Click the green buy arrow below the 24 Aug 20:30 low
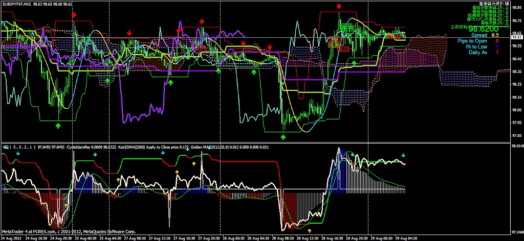 pos(59,125)
